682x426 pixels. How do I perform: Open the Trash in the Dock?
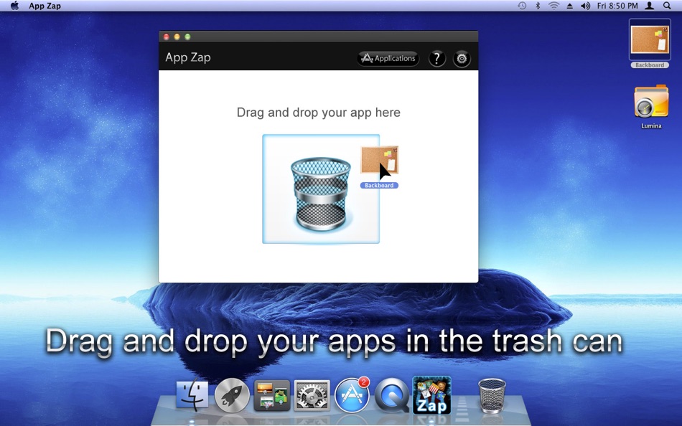pos(492,395)
